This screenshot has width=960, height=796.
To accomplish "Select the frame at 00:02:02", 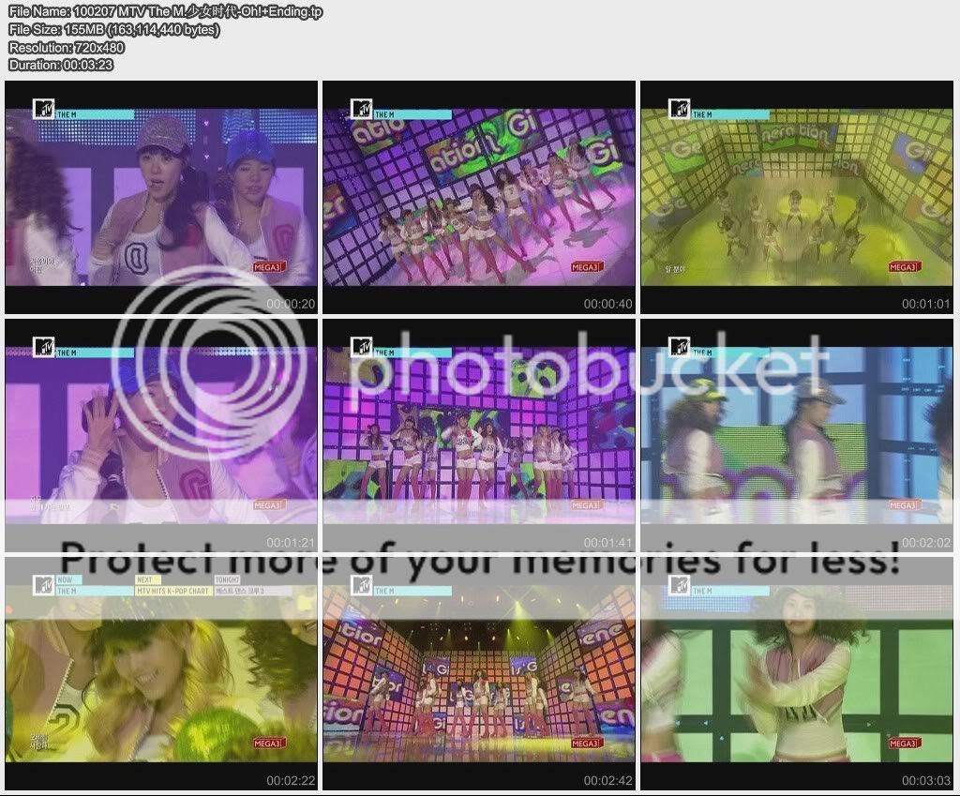I will tap(797, 435).
